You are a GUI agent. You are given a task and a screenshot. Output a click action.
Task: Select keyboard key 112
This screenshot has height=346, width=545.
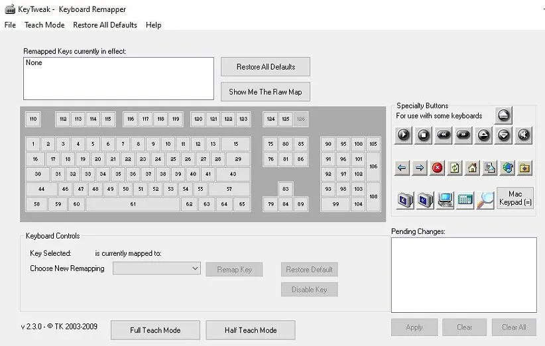pyautogui.click(x=63, y=119)
